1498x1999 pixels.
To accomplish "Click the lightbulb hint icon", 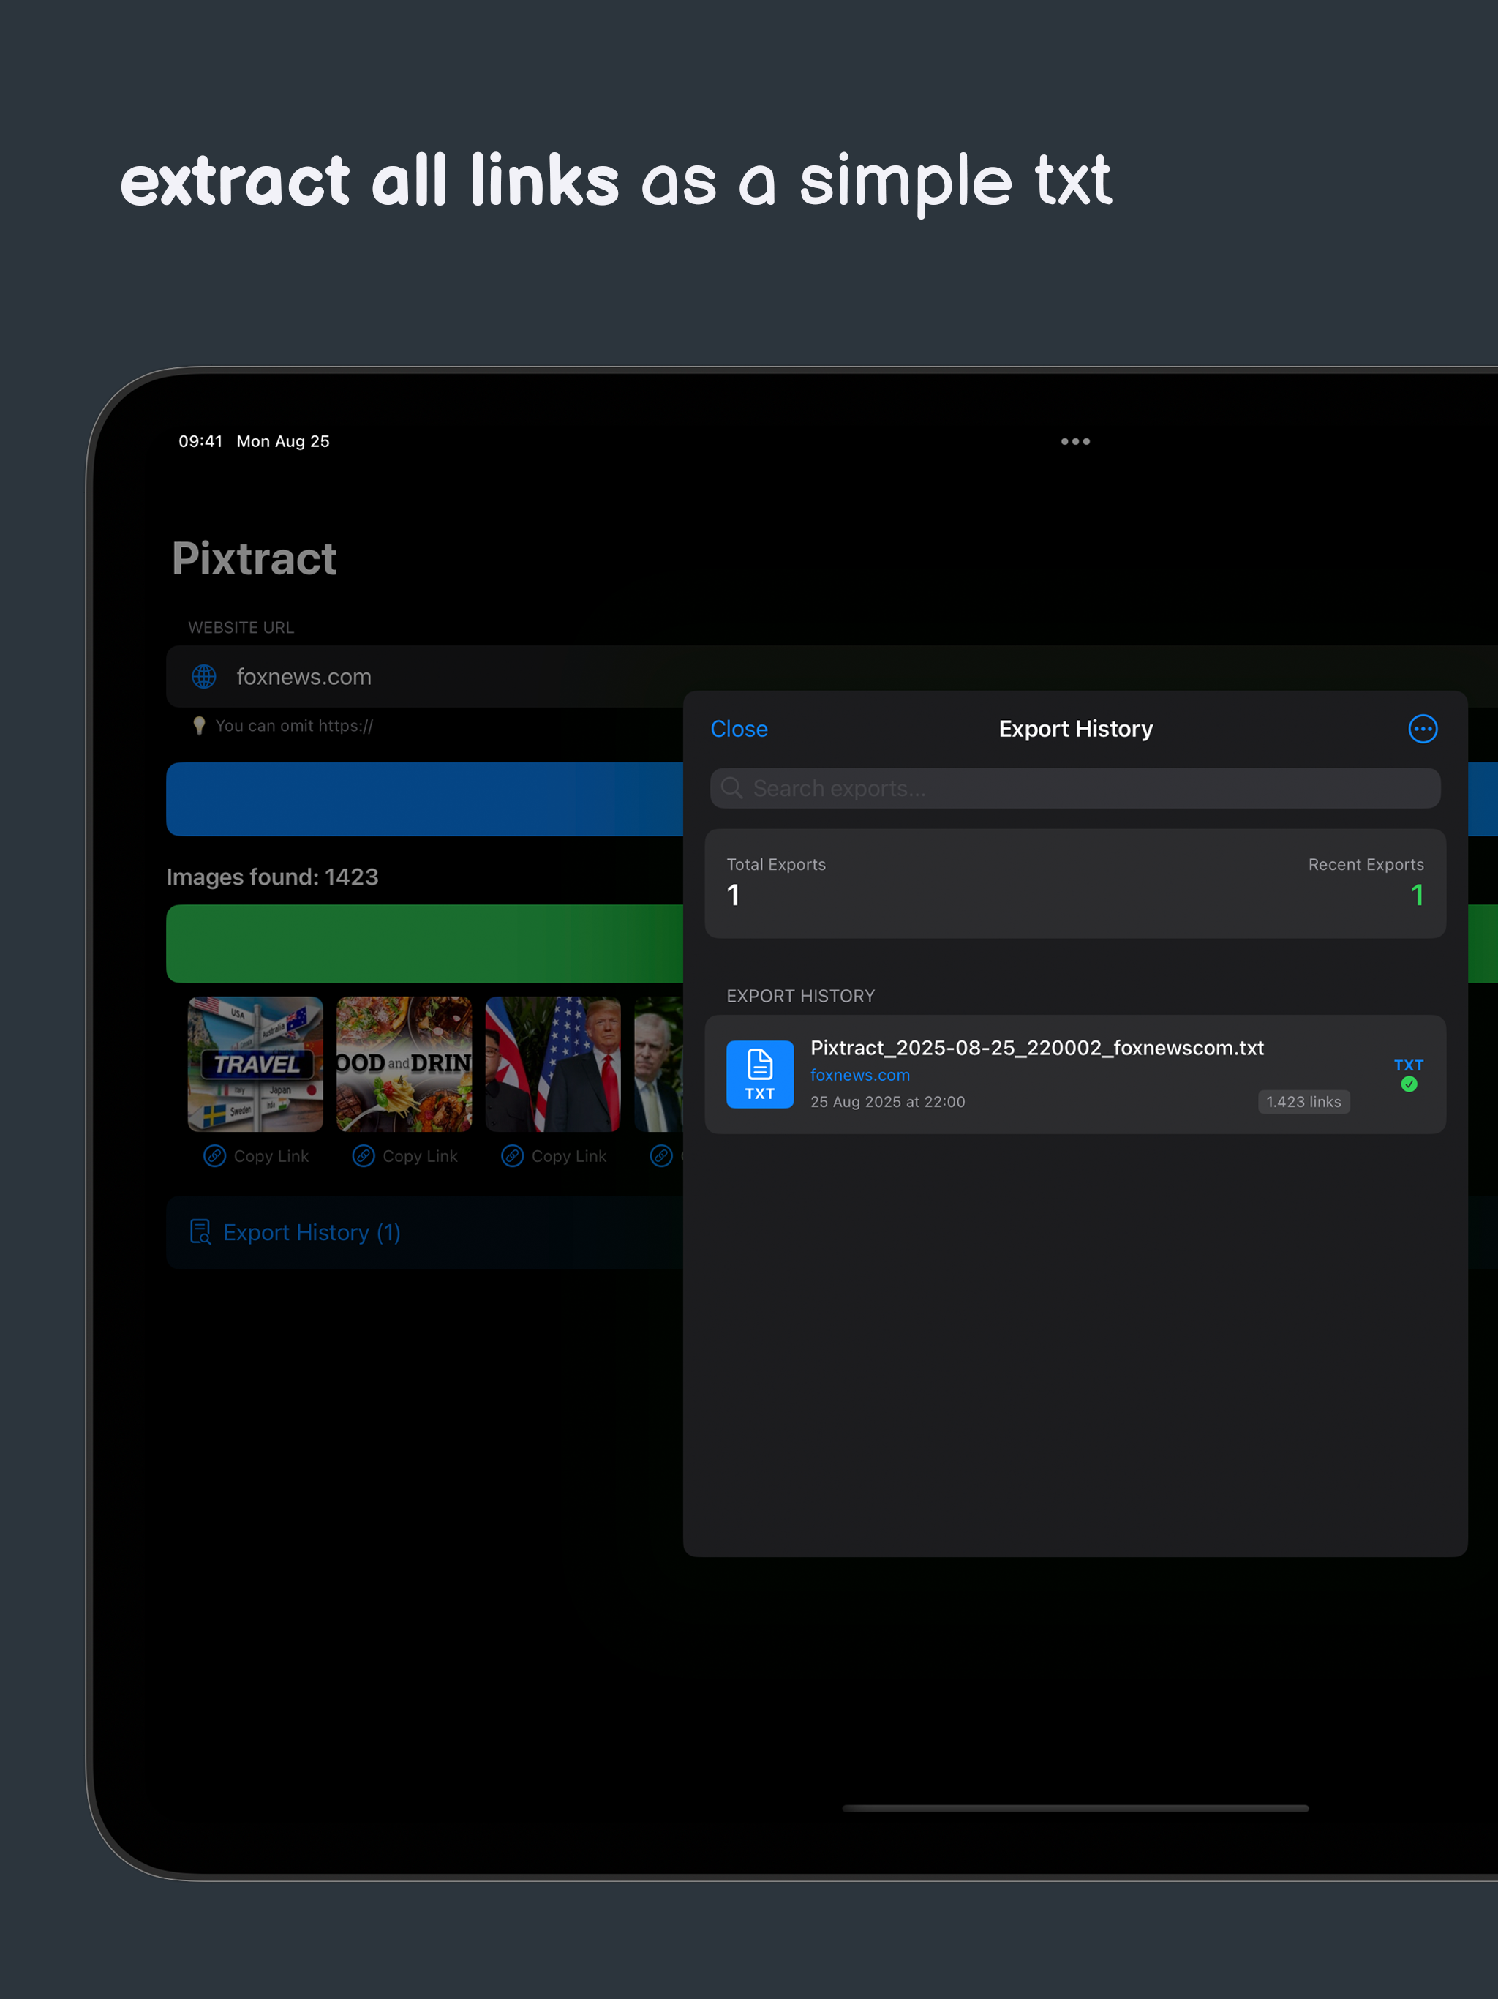I will [x=199, y=726].
